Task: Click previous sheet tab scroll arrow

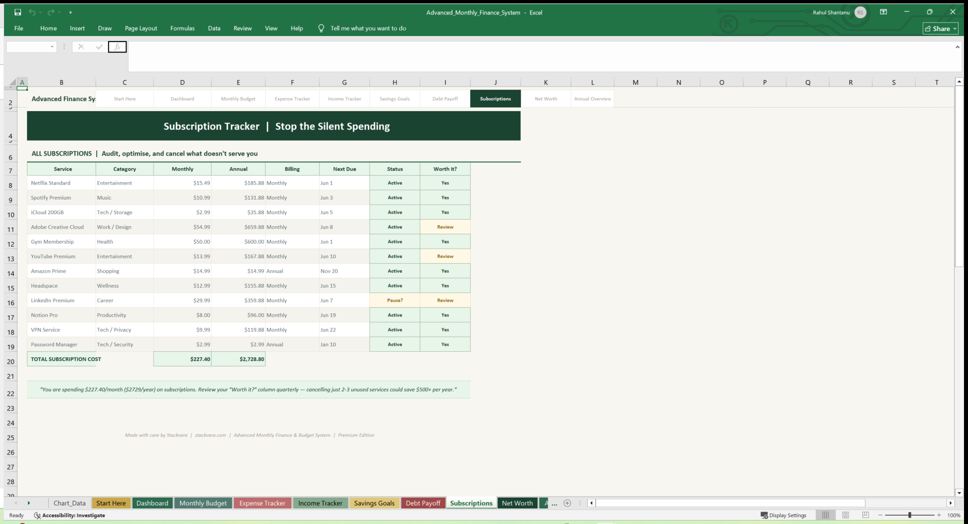Action: 16,503
